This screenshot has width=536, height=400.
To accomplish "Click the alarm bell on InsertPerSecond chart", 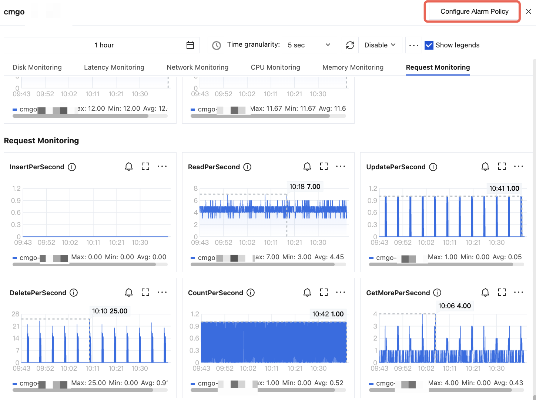I will 129,167.
